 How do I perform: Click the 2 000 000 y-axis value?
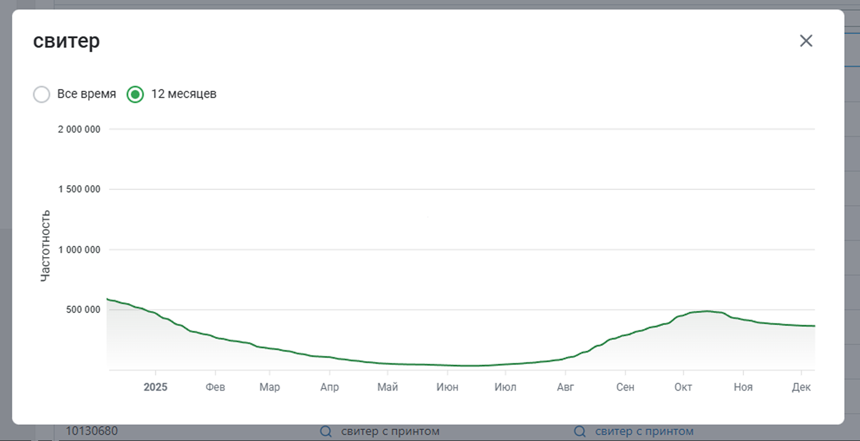pos(79,129)
